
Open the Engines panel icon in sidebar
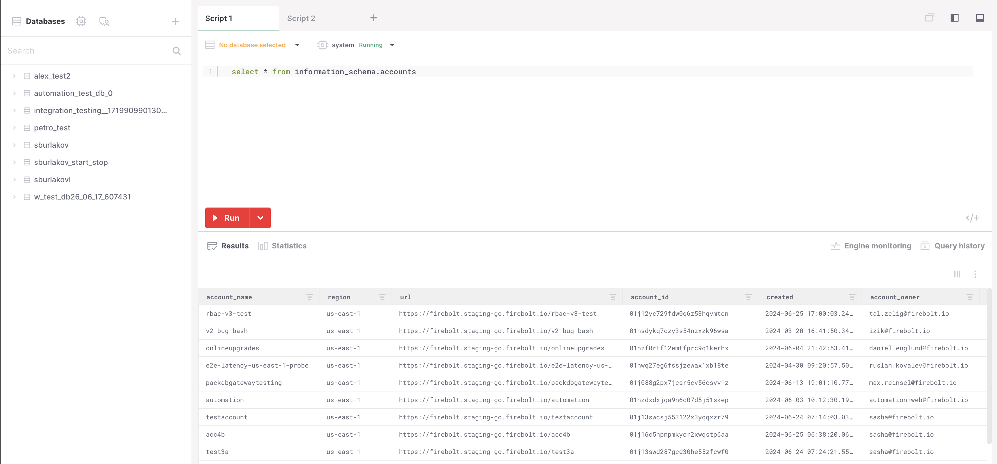pos(81,21)
